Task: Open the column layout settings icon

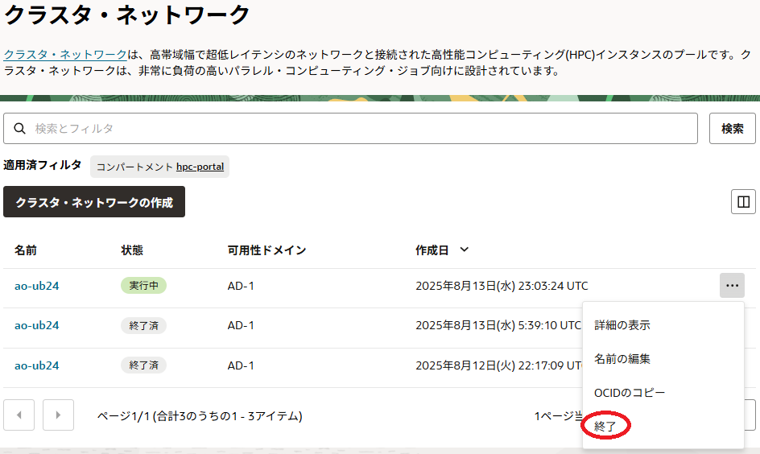Action: click(x=742, y=202)
